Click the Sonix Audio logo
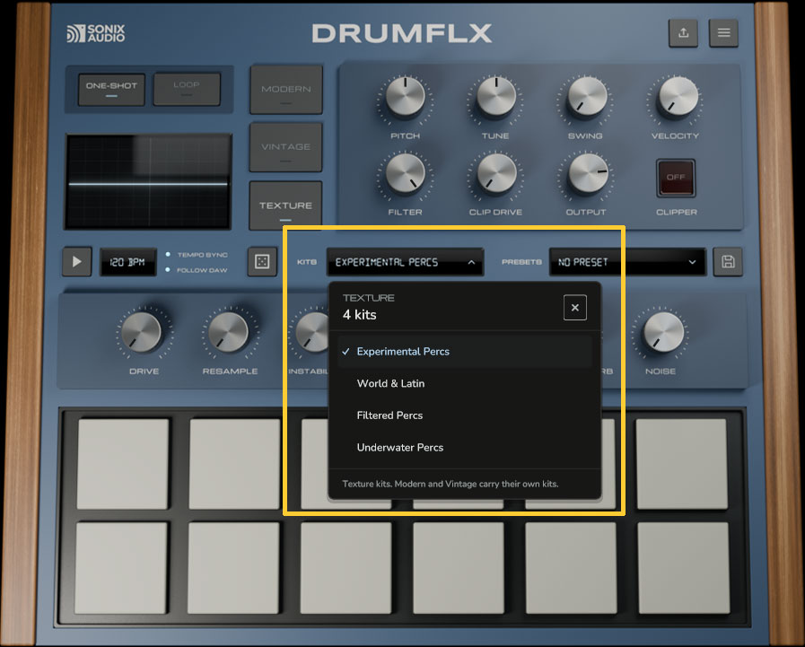 96,33
